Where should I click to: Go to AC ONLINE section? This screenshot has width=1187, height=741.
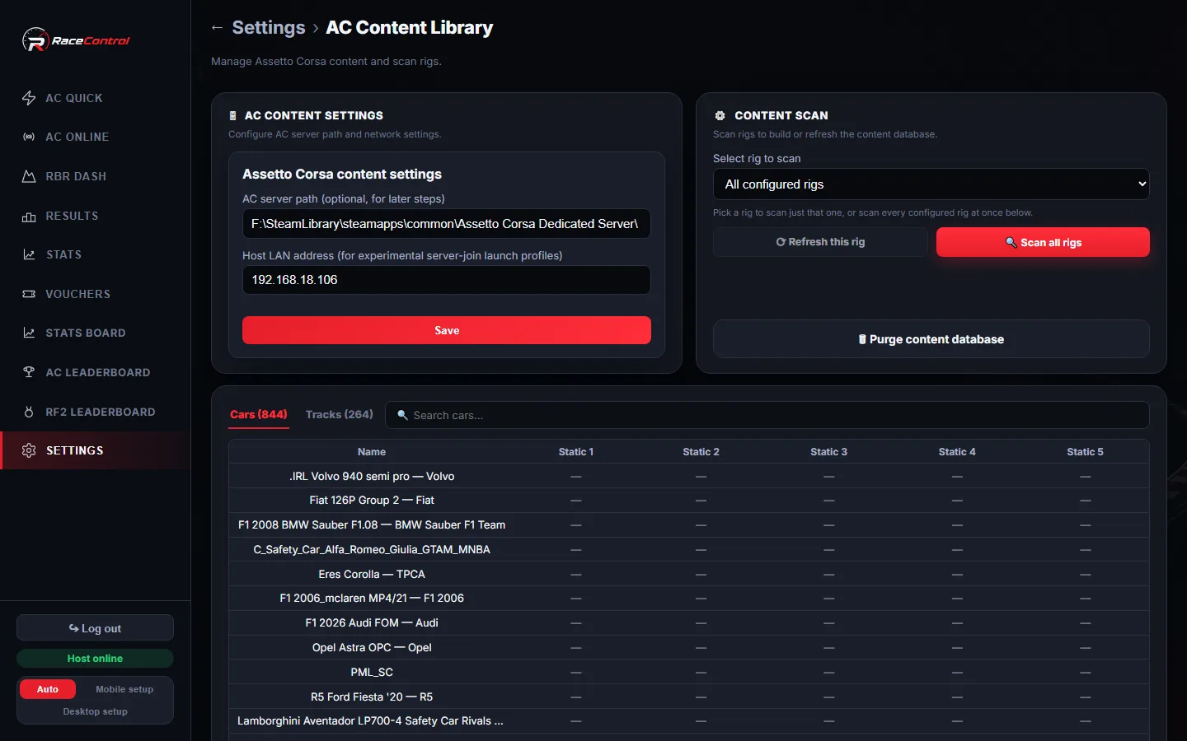coord(96,137)
